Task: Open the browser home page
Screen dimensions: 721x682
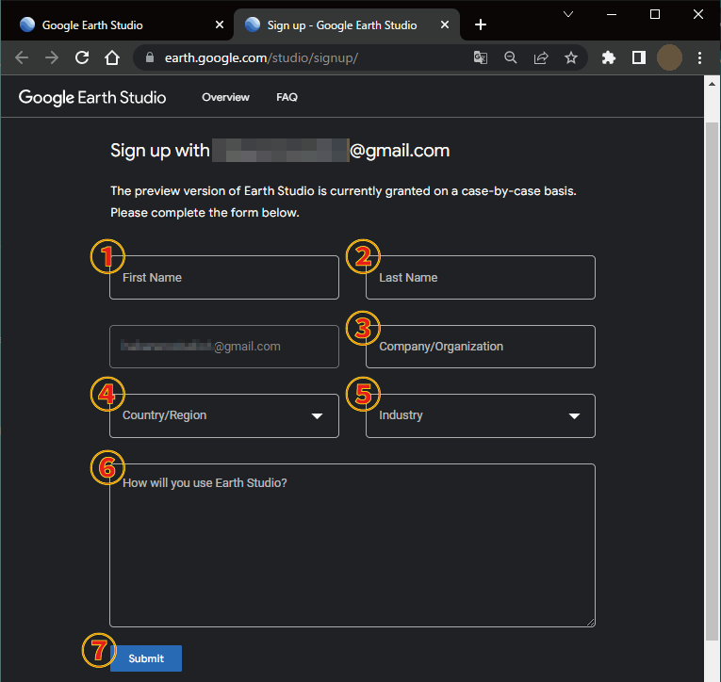Action: (112, 57)
